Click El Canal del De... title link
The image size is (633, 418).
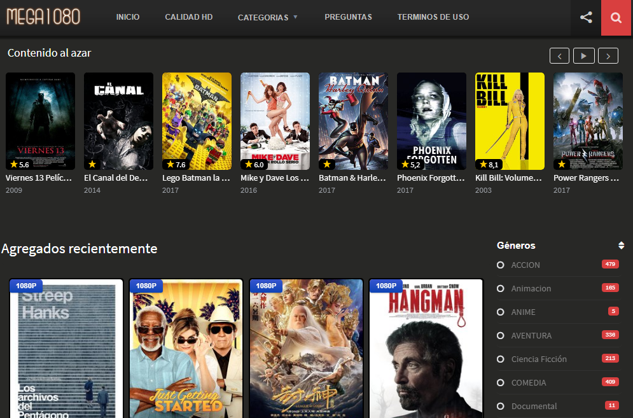coord(116,178)
